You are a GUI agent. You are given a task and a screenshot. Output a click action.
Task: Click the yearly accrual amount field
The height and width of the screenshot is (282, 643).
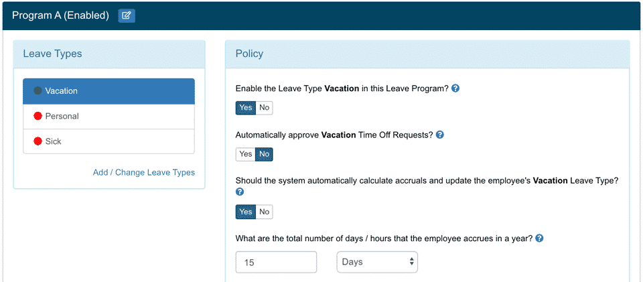point(276,262)
